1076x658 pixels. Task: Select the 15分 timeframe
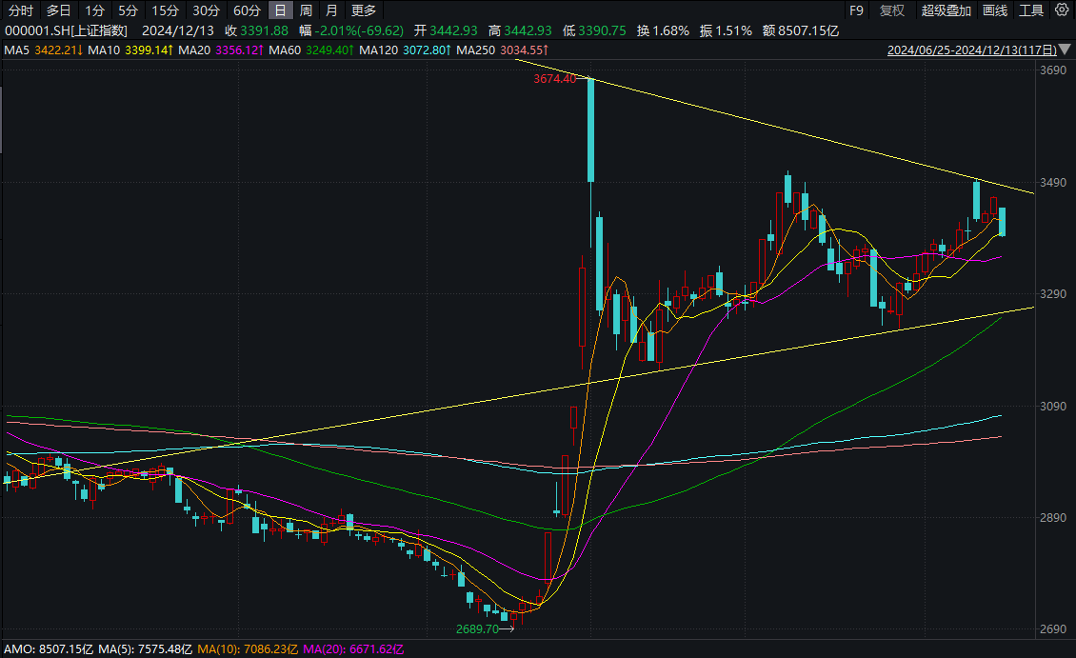point(165,11)
